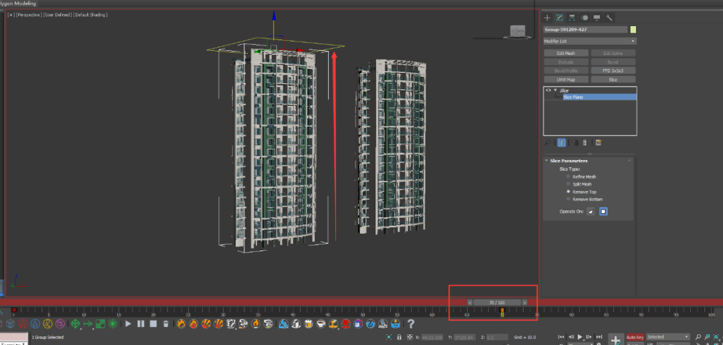Select the Slice entry in the modifier stack

(564, 91)
